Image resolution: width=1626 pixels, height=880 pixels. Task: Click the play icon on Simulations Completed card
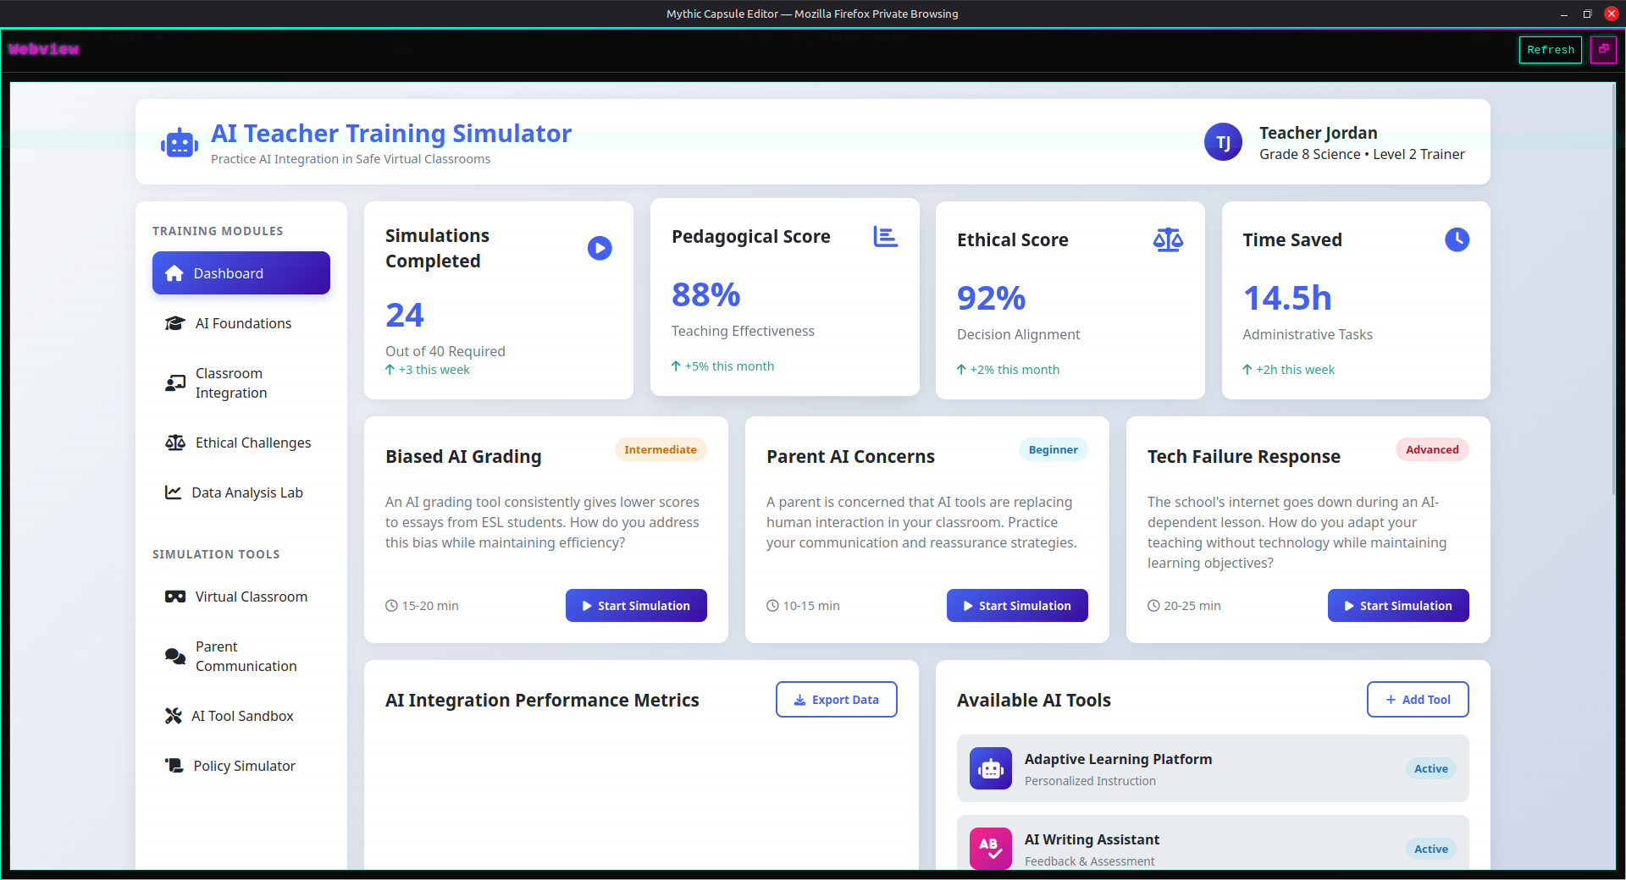click(600, 248)
